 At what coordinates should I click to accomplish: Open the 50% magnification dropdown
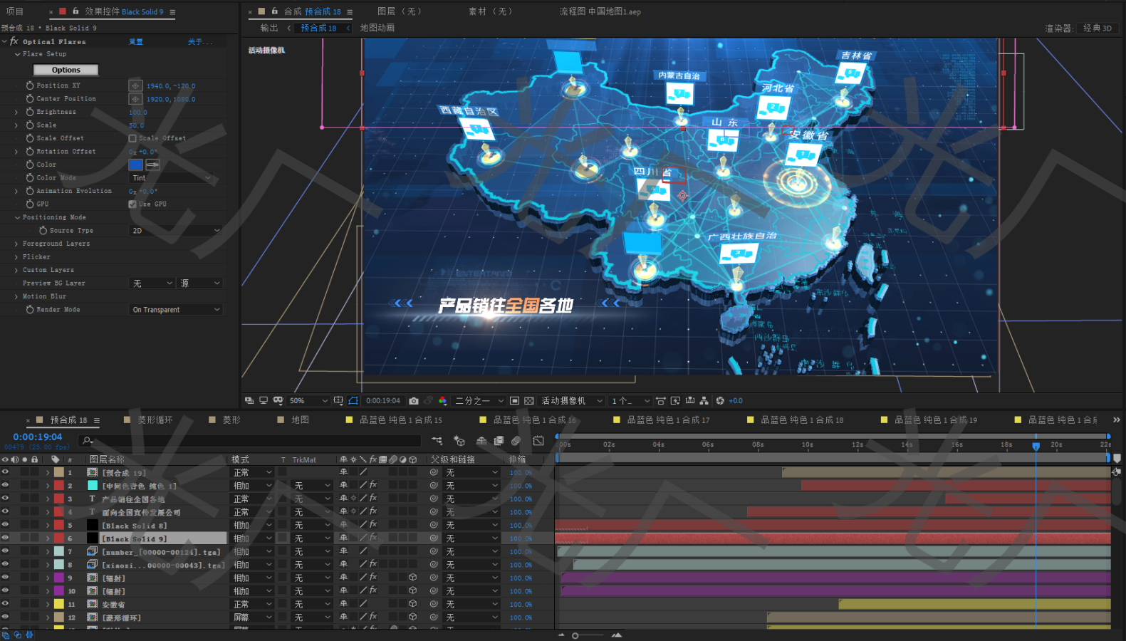point(308,401)
